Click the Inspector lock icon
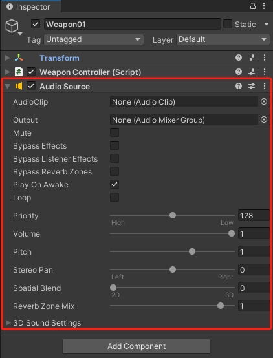The height and width of the screenshot is (358, 273). pyautogui.click(x=253, y=6)
